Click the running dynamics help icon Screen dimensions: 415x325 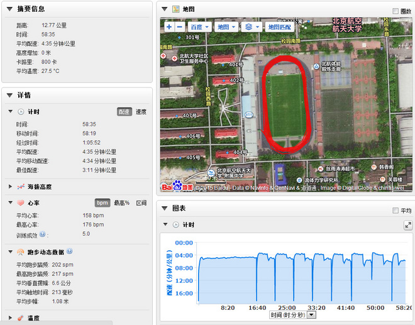click(x=69, y=251)
